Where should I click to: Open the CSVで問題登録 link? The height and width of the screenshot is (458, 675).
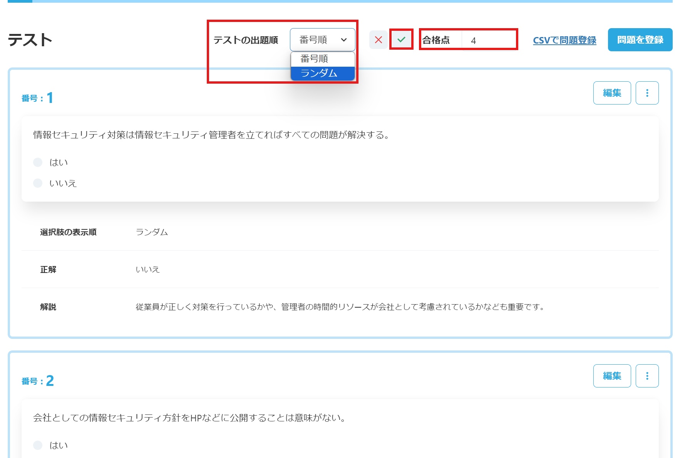point(564,40)
